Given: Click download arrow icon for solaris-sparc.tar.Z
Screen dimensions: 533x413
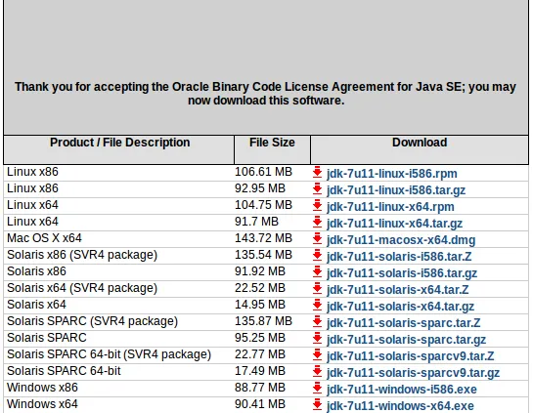Looking at the screenshot, I should pos(317,322).
